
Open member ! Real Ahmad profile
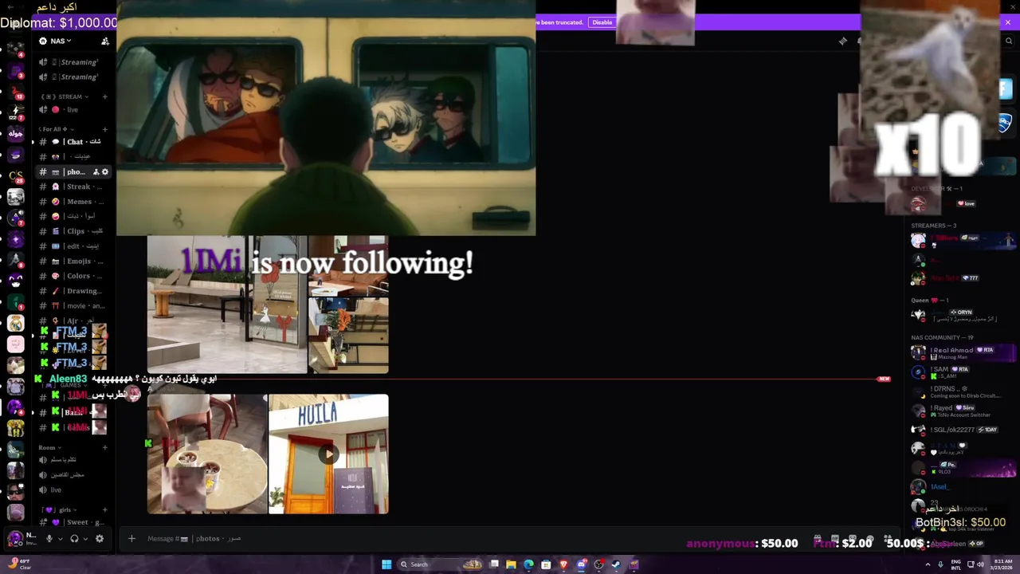coord(963,353)
